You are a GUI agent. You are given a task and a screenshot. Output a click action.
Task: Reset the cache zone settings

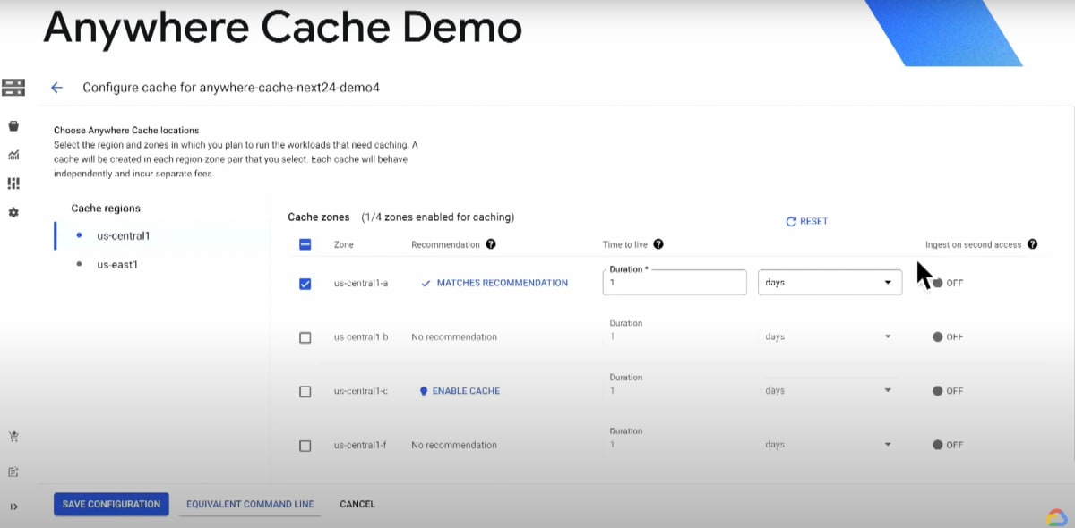tap(806, 221)
